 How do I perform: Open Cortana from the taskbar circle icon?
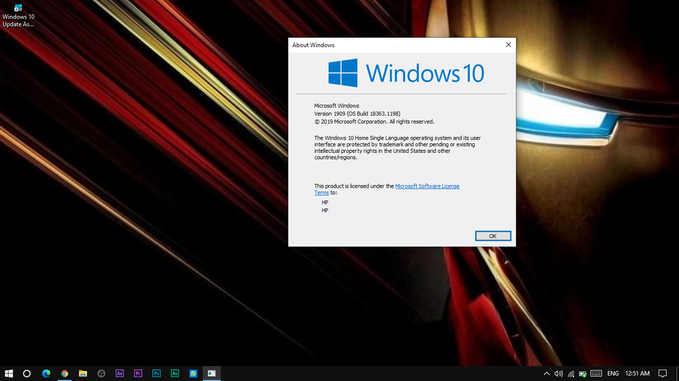(x=27, y=374)
